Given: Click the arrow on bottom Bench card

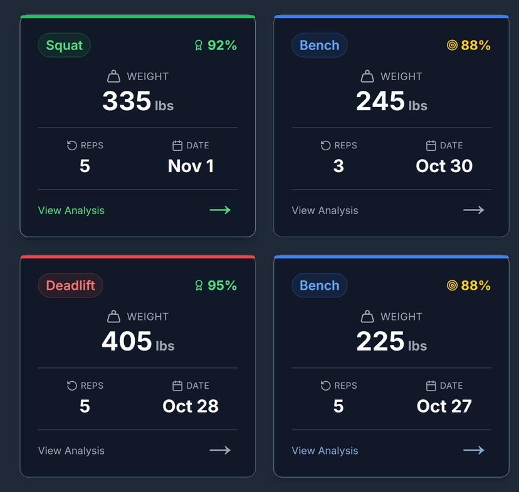Looking at the screenshot, I should click(x=474, y=451).
